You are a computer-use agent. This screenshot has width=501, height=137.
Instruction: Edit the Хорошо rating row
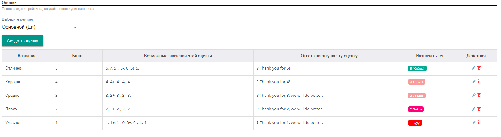(473, 82)
